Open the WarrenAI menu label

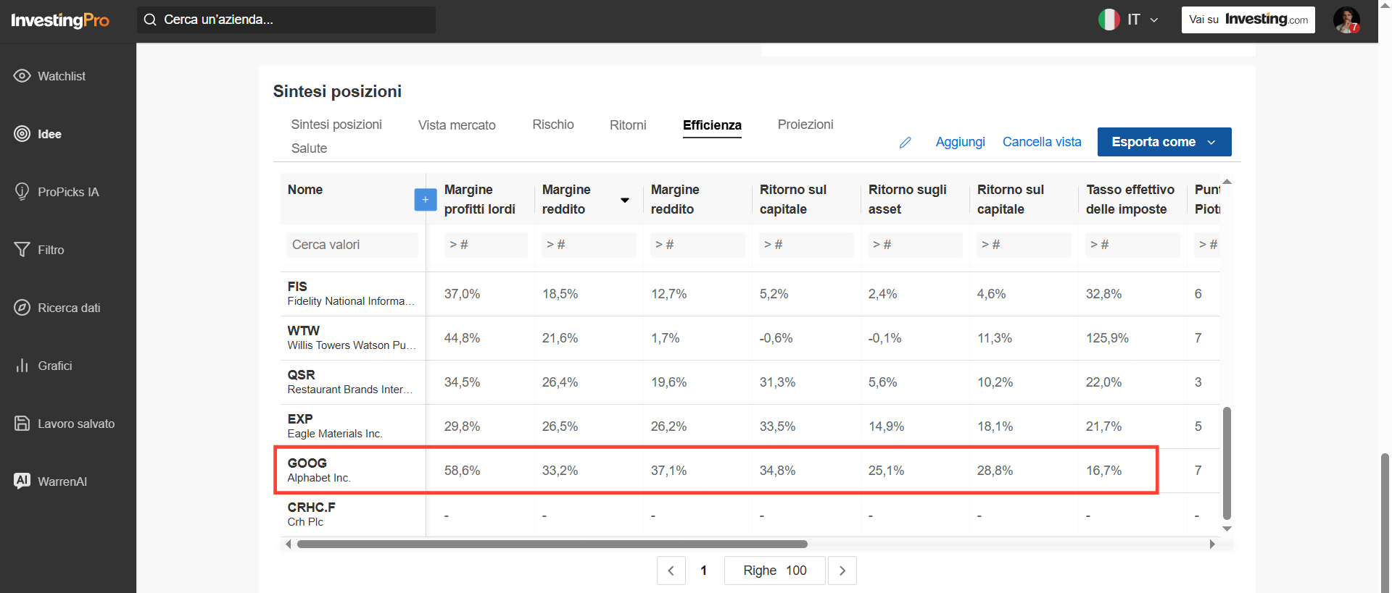coord(62,481)
